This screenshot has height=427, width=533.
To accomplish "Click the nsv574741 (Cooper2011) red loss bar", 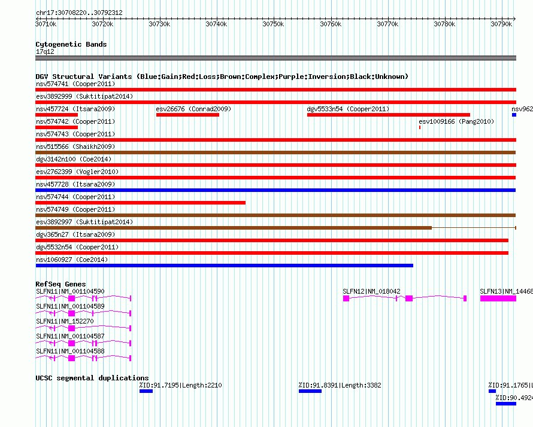I will click(275, 90).
